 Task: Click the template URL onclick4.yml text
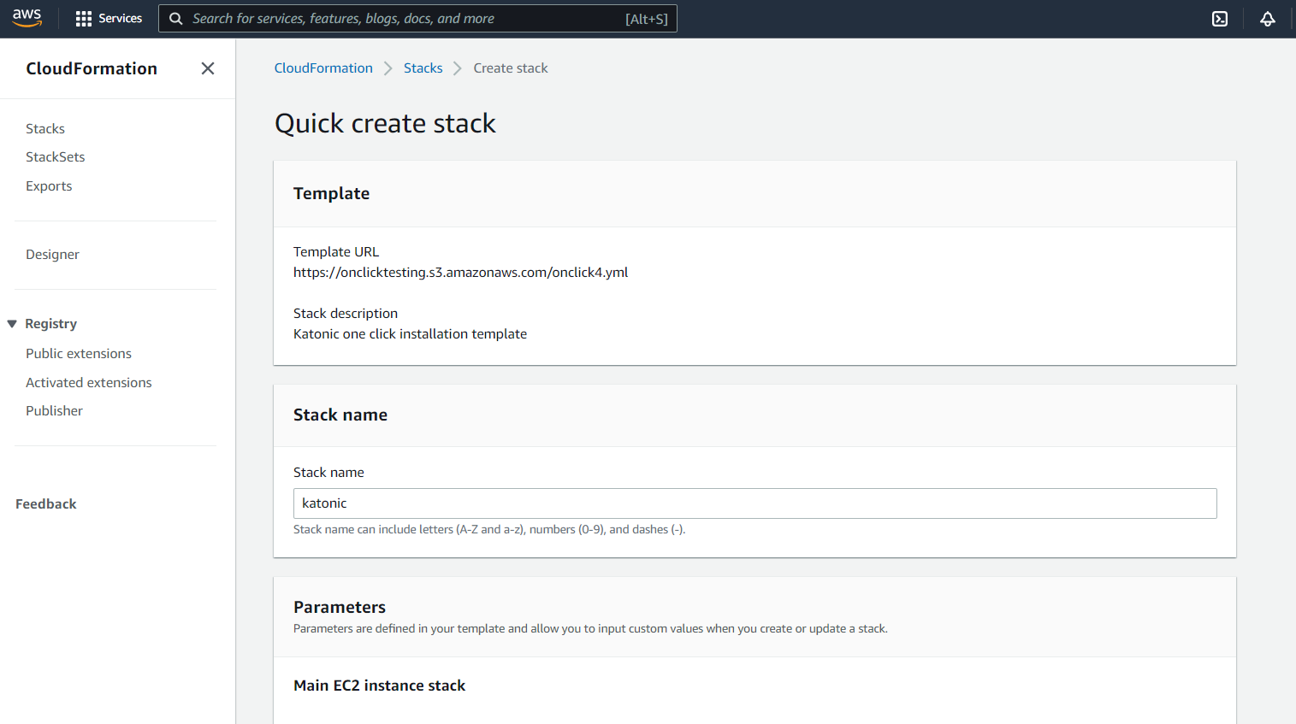click(x=461, y=273)
